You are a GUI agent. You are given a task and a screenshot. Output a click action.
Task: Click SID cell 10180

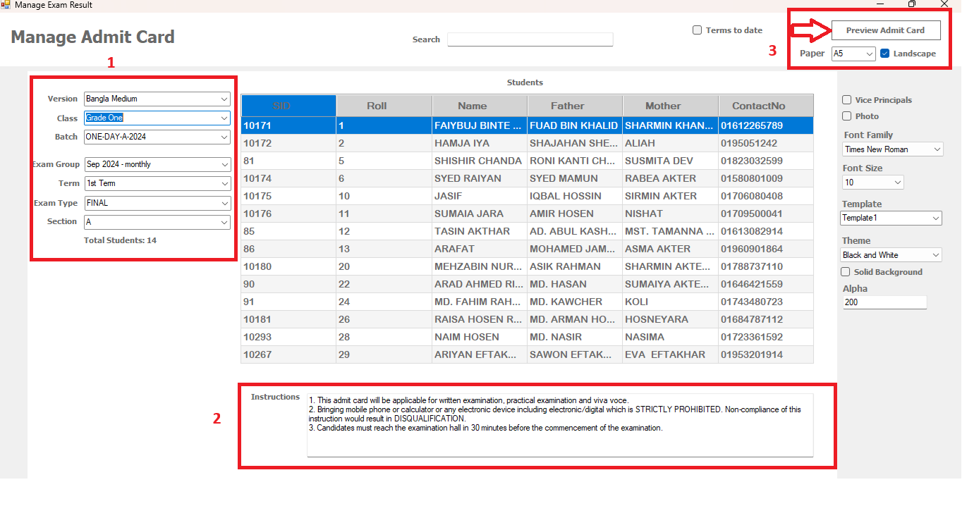[288, 266]
